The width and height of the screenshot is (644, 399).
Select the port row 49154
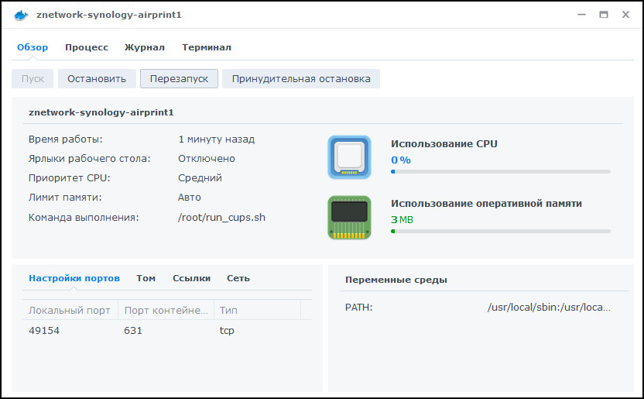[166, 331]
